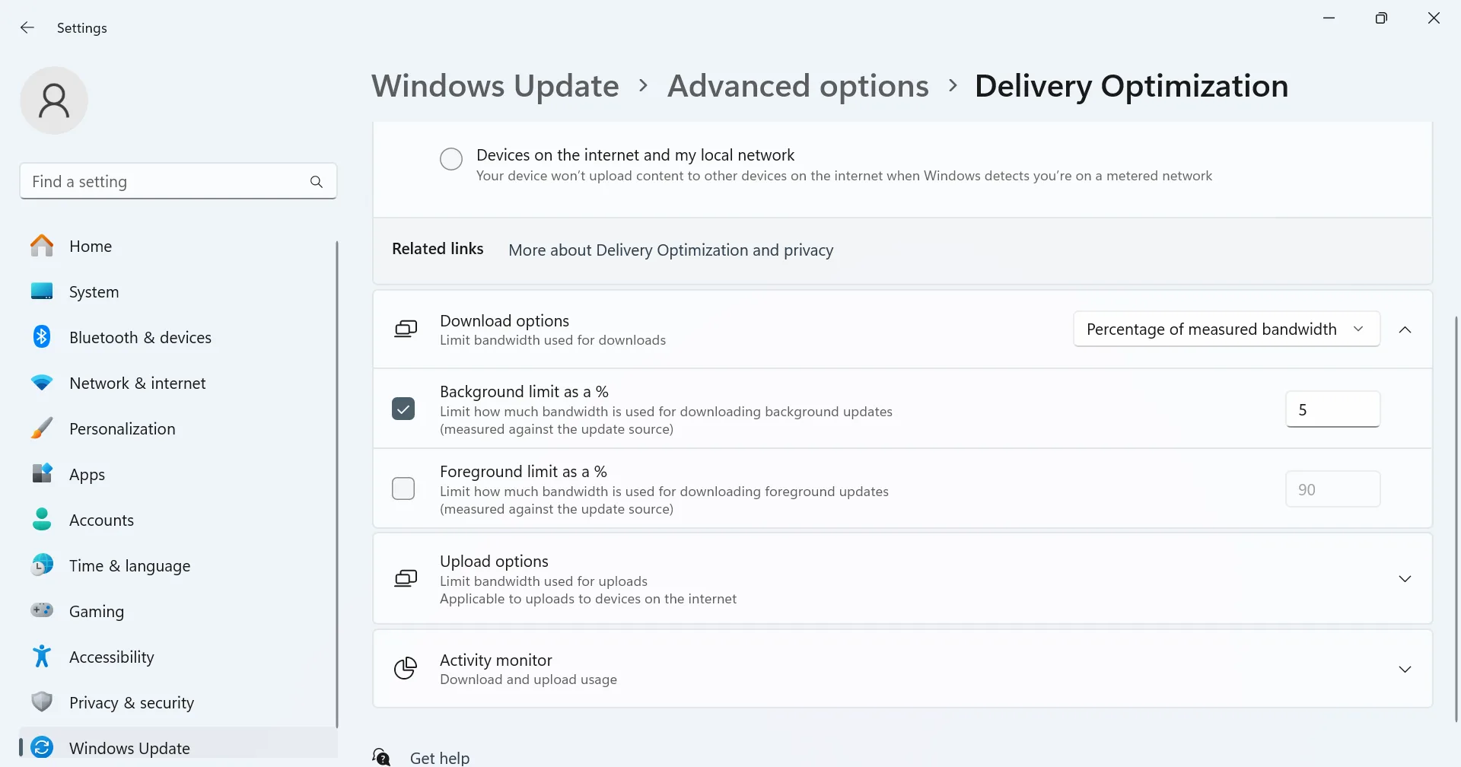Go back to Windows Update breadcrumb

(x=495, y=86)
